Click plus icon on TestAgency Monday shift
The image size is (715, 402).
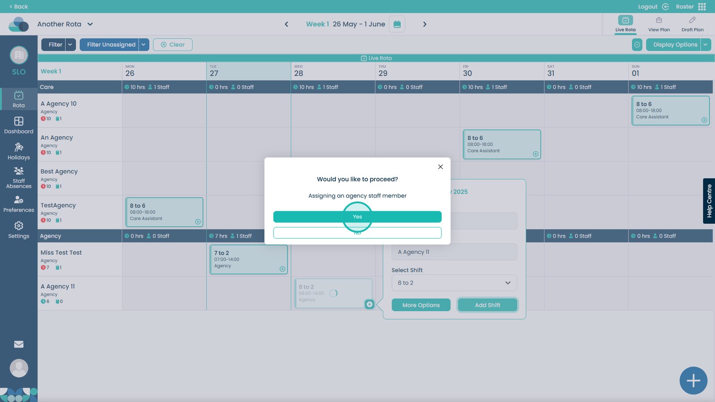[198, 222]
